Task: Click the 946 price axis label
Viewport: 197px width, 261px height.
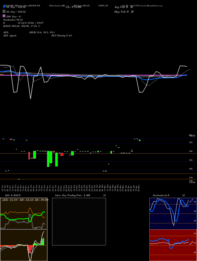Action: pyautogui.click(x=191, y=151)
